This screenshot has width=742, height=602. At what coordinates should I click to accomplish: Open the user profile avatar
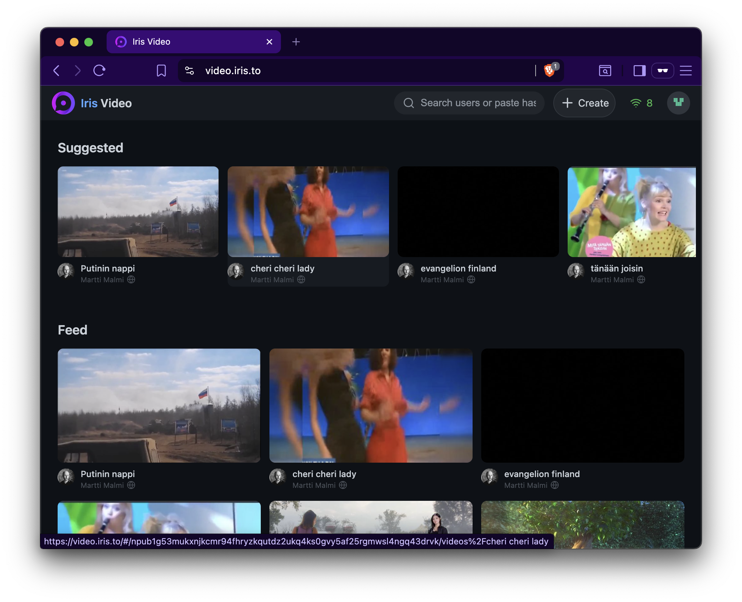click(x=678, y=103)
